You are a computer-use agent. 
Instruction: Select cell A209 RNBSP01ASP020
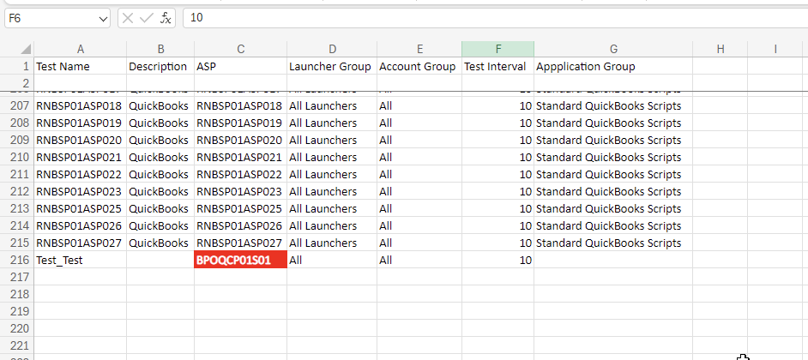(80, 140)
